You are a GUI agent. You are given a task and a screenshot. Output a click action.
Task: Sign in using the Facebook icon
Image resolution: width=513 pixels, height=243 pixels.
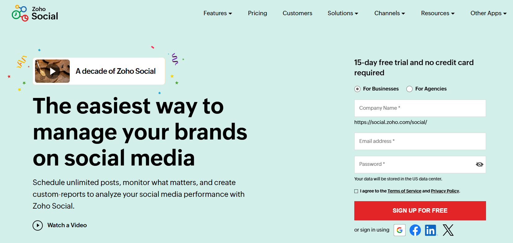pyautogui.click(x=415, y=230)
